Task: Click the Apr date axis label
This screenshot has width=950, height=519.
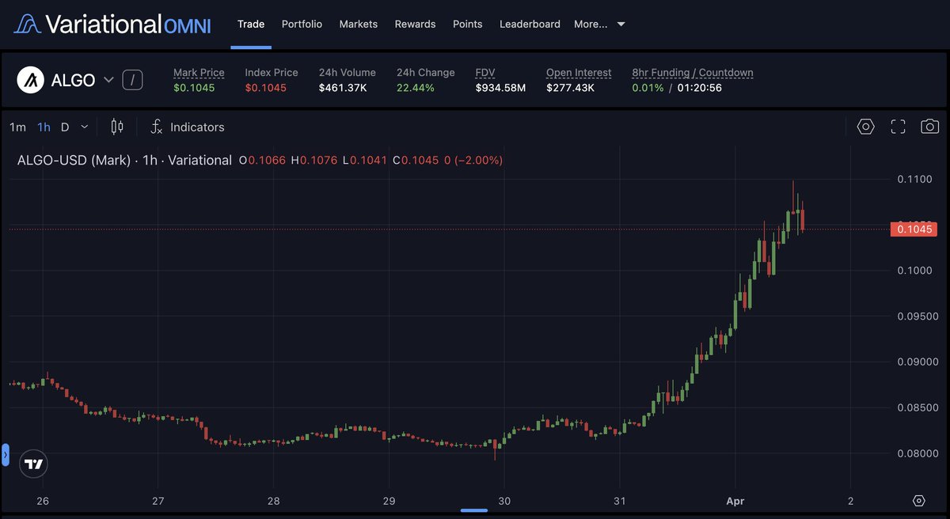Action: 735,501
